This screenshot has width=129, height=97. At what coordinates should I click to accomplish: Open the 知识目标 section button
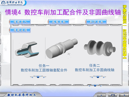[96, 22]
